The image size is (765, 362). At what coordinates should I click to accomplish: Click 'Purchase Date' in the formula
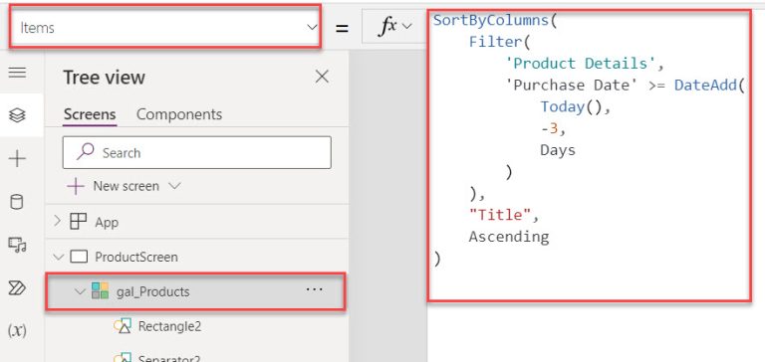click(571, 85)
